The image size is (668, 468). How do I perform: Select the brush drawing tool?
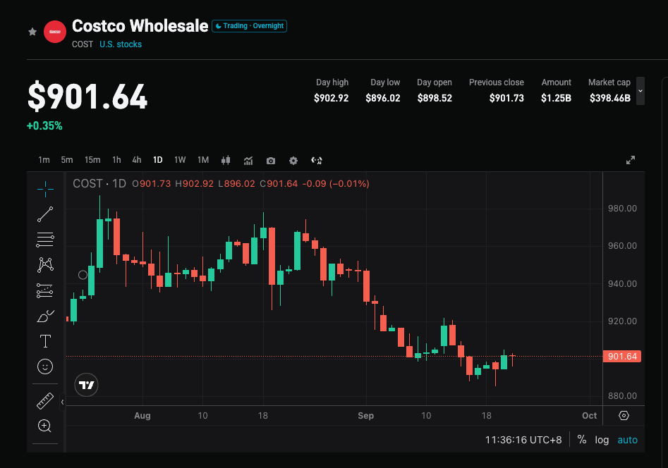(x=45, y=316)
